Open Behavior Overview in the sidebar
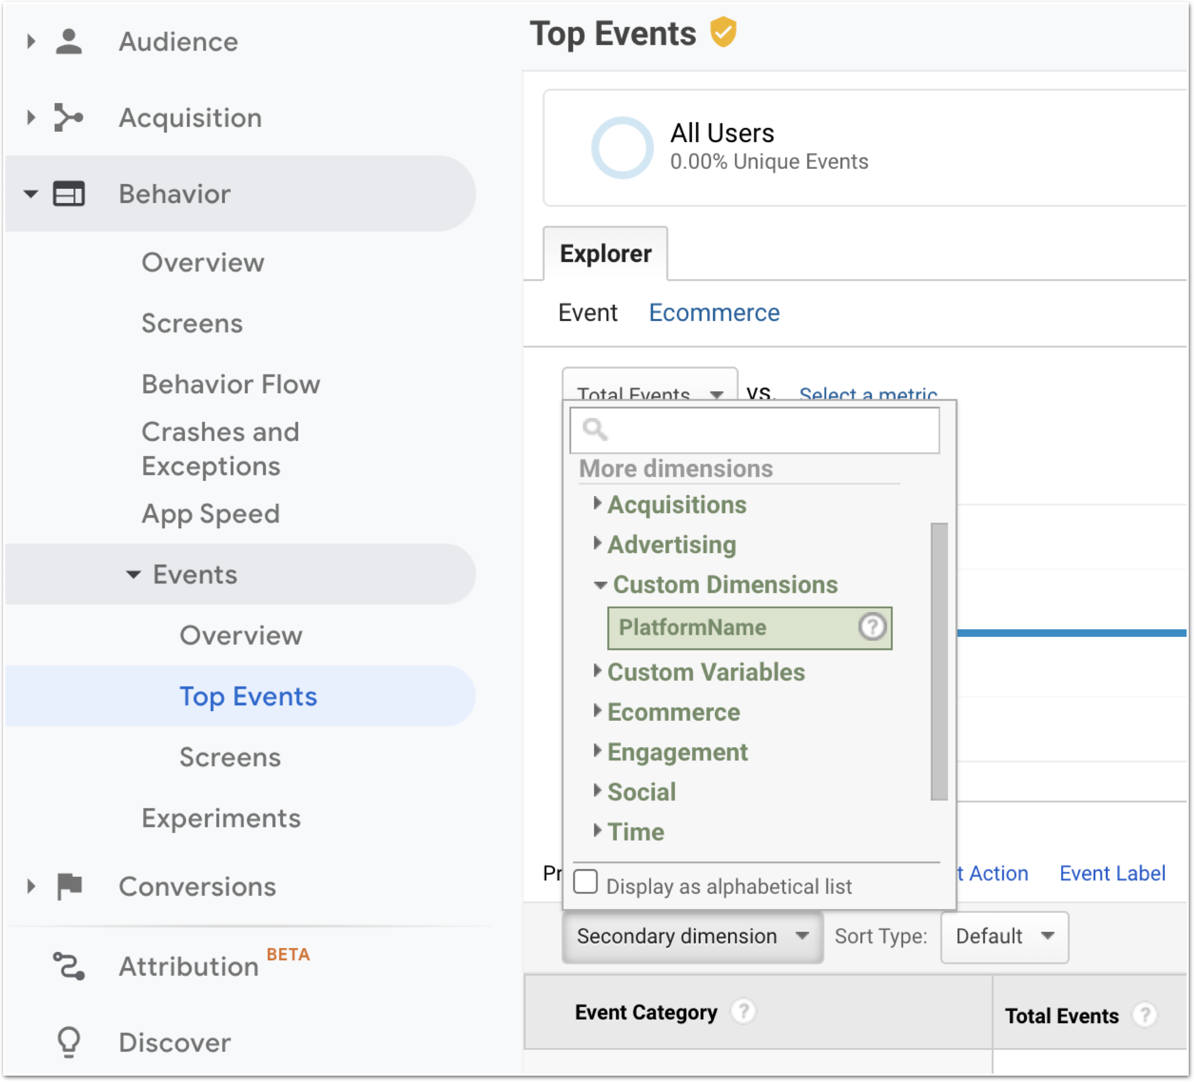This screenshot has height=1082, width=1194. coord(203,262)
